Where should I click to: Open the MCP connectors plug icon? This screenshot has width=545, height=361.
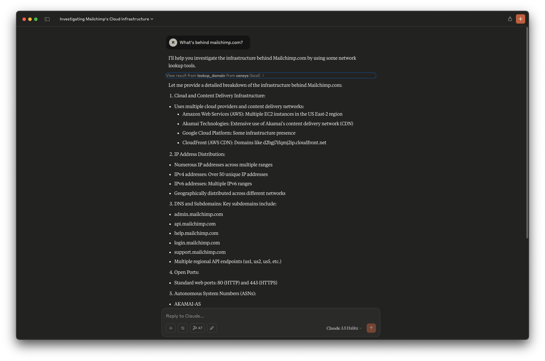(x=212, y=328)
